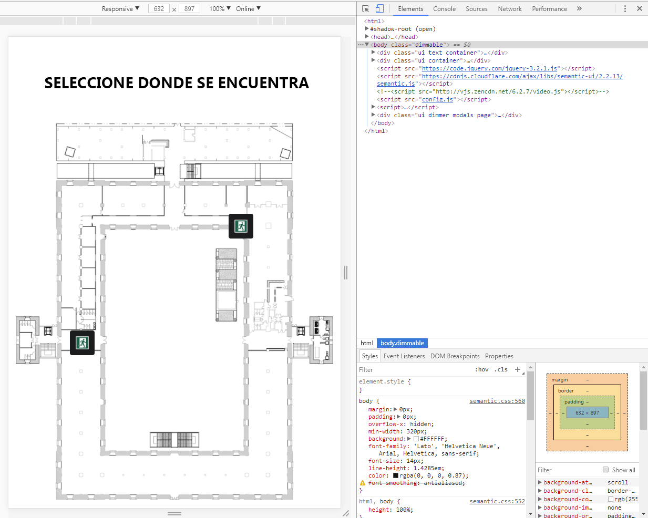Toggle the .cls element classes panel
The width and height of the screenshot is (648, 518).
[501, 369]
